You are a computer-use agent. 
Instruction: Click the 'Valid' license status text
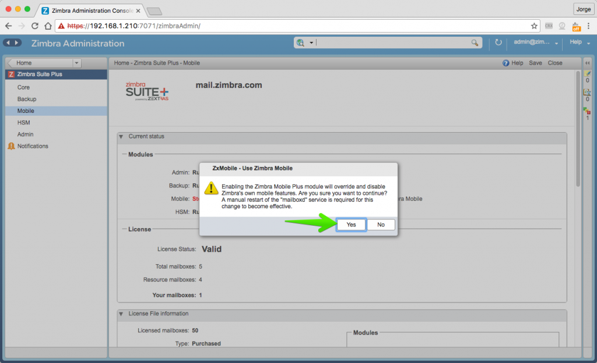click(211, 249)
